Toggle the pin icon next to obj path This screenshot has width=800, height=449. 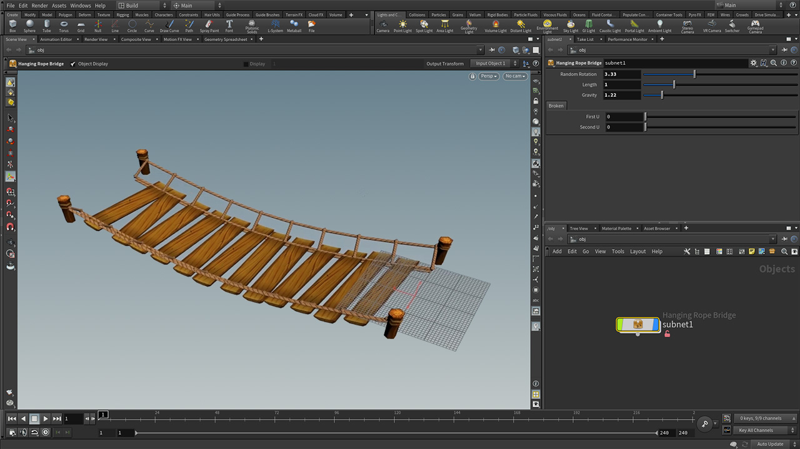point(784,50)
